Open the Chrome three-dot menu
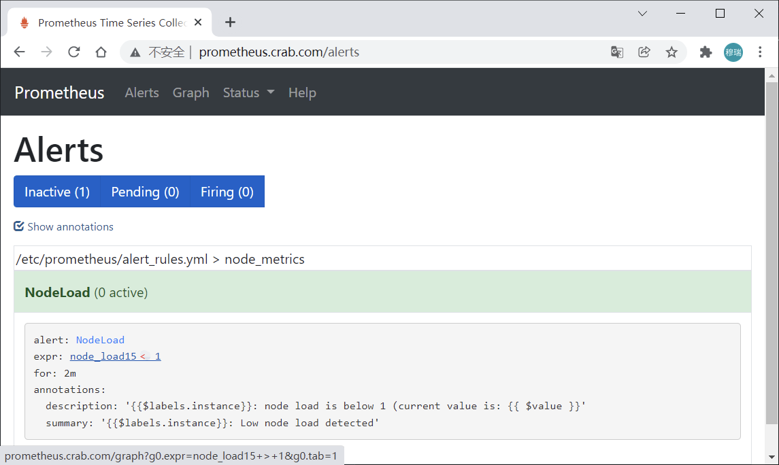Image resolution: width=779 pixels, height=465 pixels. tap(761, 52)
